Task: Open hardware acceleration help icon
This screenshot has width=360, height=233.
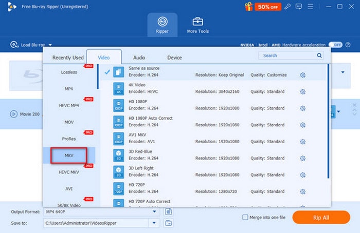Action: pos(348,45)
